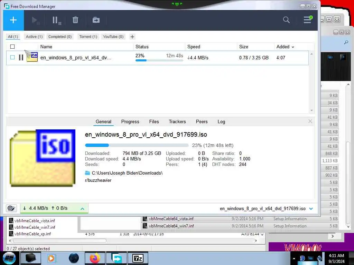Select the All (1) filter
This screenshot has height=265, width=354.
(x=13, y=37)
